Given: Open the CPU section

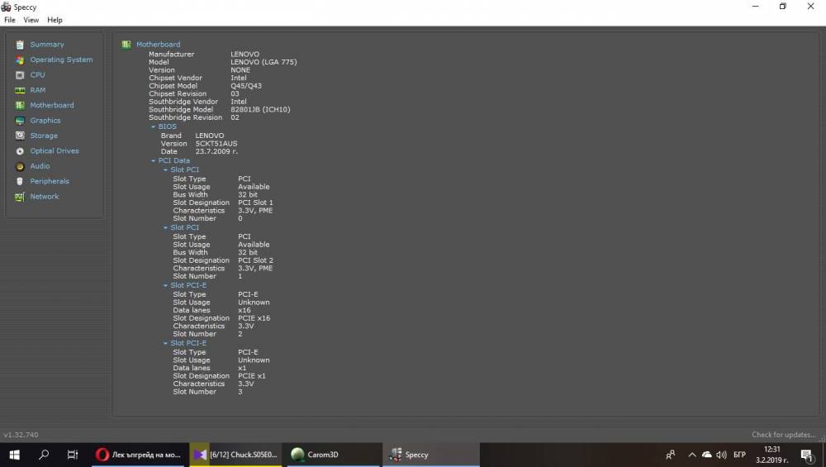Looking at the screenshot, I should [37, 75].
